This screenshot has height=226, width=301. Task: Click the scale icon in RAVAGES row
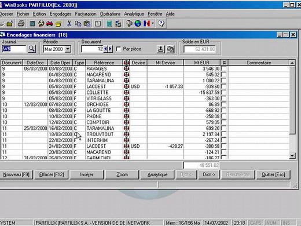pyautogui.click(x=126, y=68)
